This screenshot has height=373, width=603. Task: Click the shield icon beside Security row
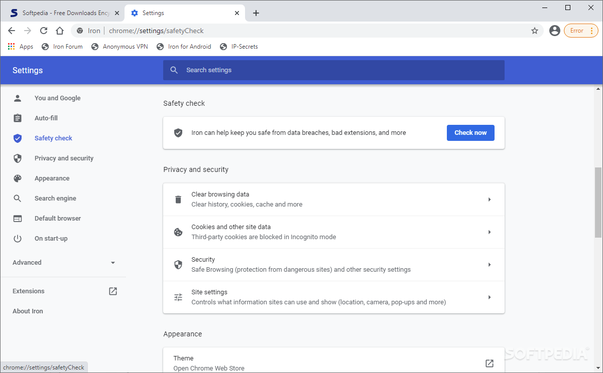(x=178, y=265)
